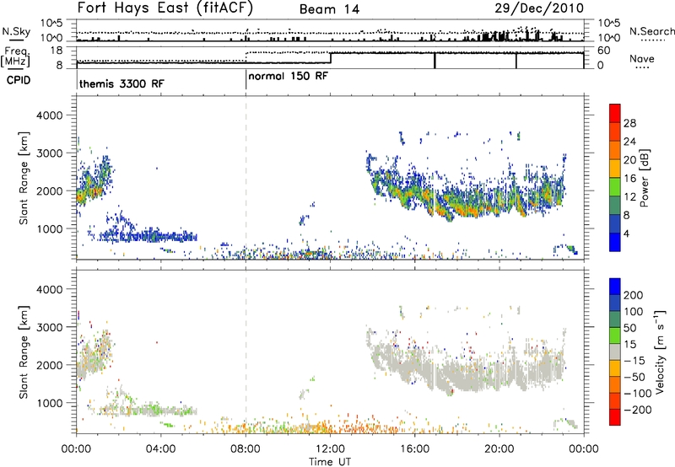Click the red top of the Power colorbar
The image size is (675, 467).
(615, 111)
